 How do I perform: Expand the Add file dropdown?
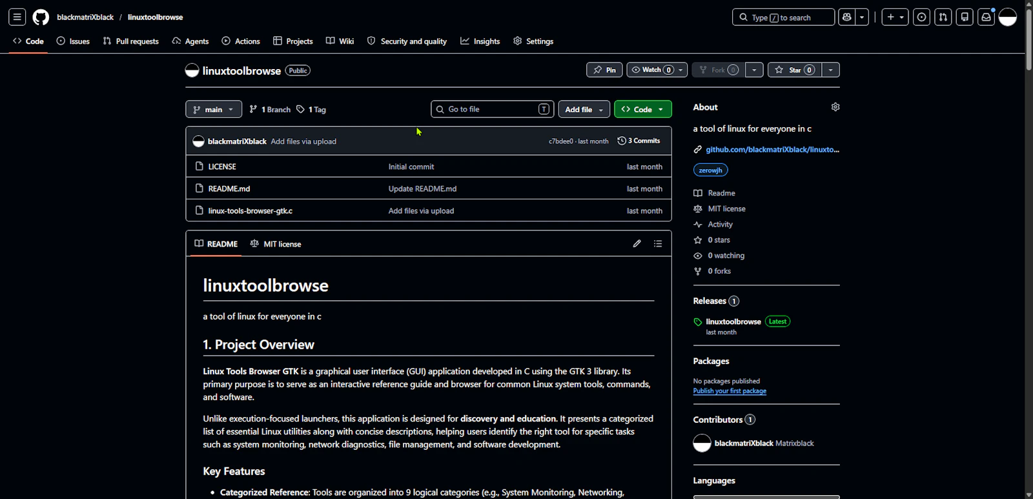click(x=584, y=109)
